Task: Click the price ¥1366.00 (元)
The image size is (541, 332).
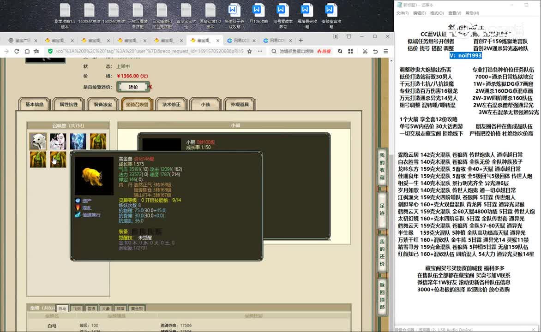Action: click(132, 76)
